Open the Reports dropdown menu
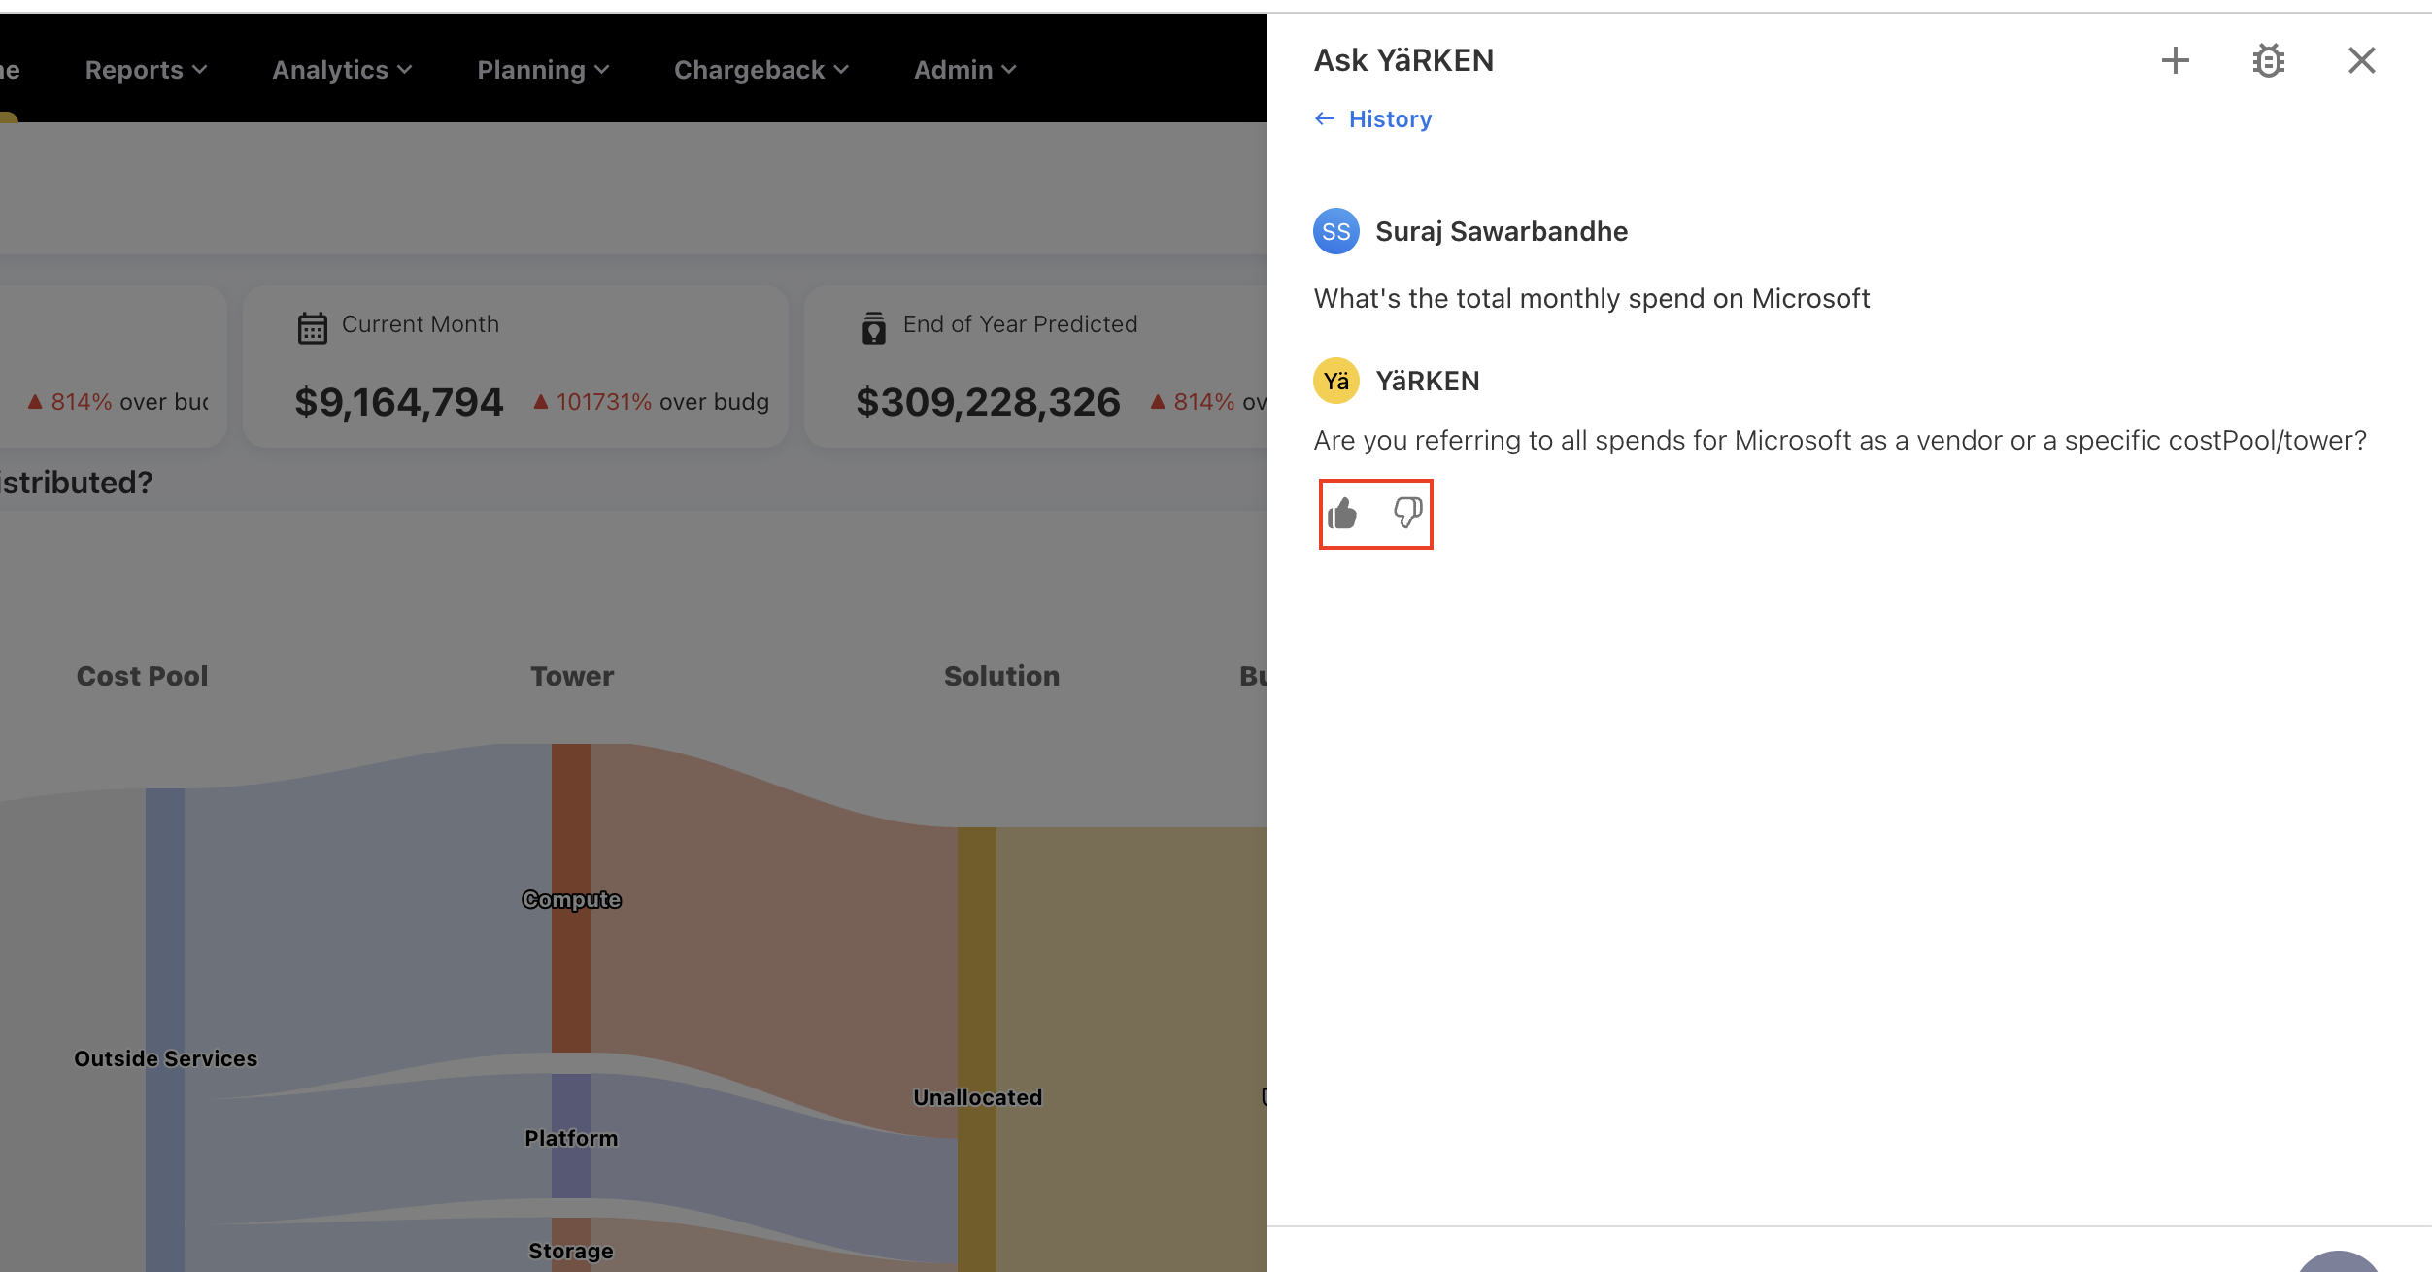2432x1272 pixels. coord(146,69)
